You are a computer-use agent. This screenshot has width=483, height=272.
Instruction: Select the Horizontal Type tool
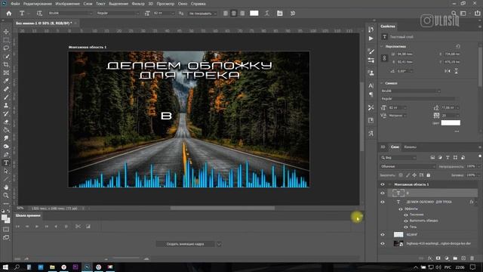coord(6,162)
